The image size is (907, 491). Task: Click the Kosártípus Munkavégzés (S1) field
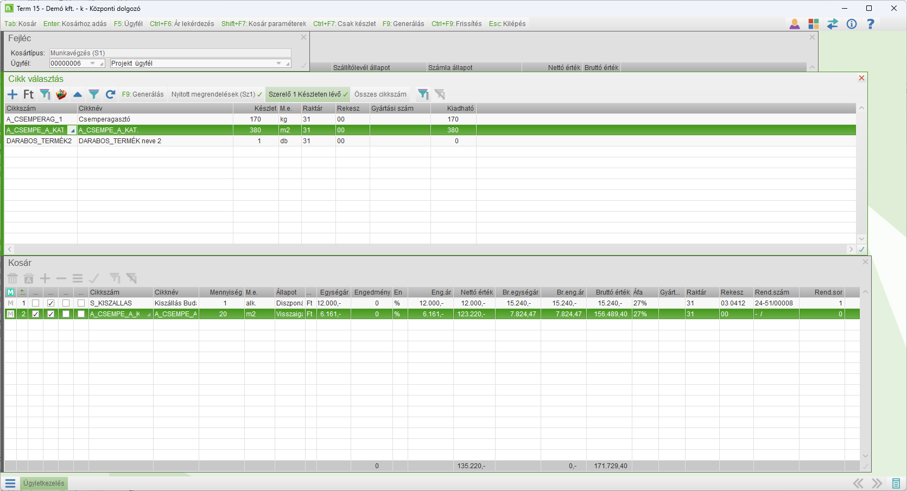click(x=170, y=53)
